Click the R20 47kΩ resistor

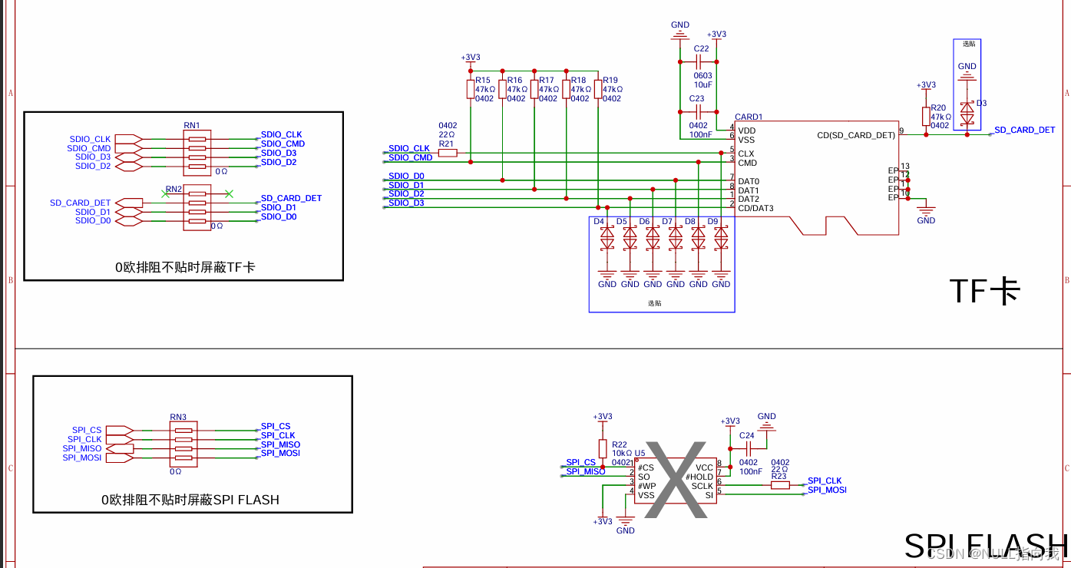click(x=926, y=116)
